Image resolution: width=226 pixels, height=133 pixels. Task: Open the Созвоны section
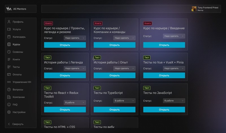pos(18,52)
